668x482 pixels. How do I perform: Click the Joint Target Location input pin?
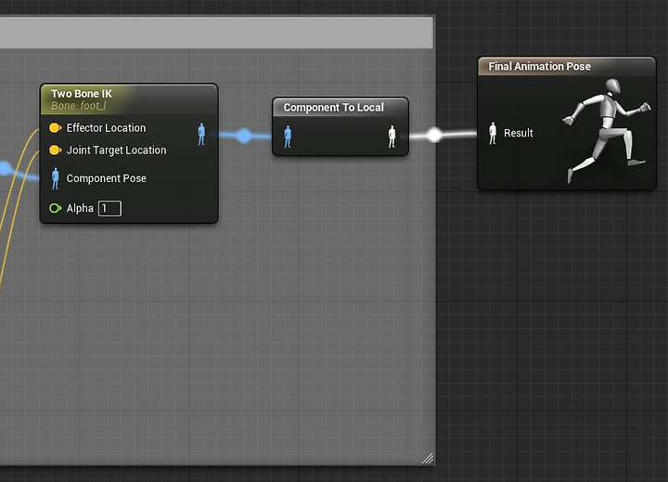(x=55, y=150)
